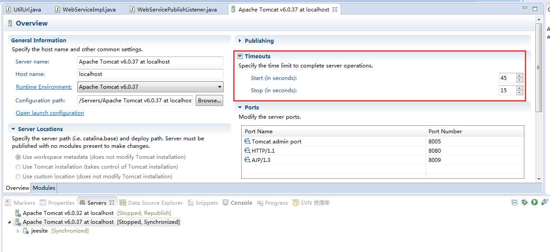Close the Servers view tab
Screen dimensions: 550x252
[112, 203]
